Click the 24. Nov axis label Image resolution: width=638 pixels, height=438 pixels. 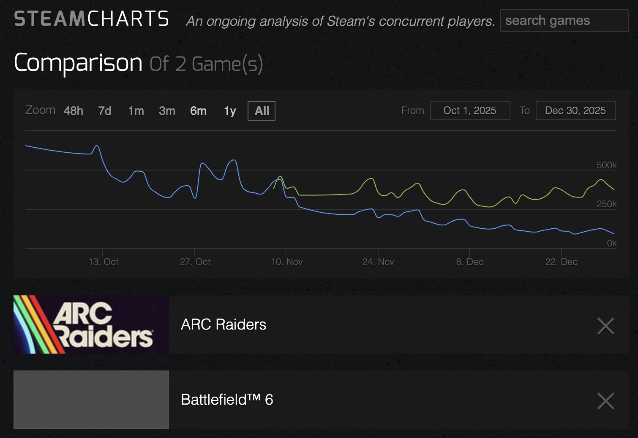tap(378, 262)
